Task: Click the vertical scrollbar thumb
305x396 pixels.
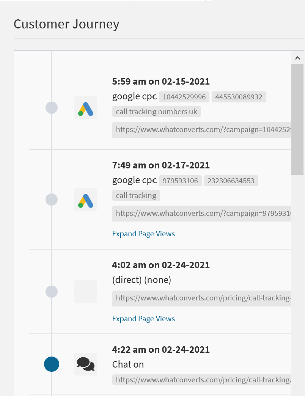Action: (297, 119)
